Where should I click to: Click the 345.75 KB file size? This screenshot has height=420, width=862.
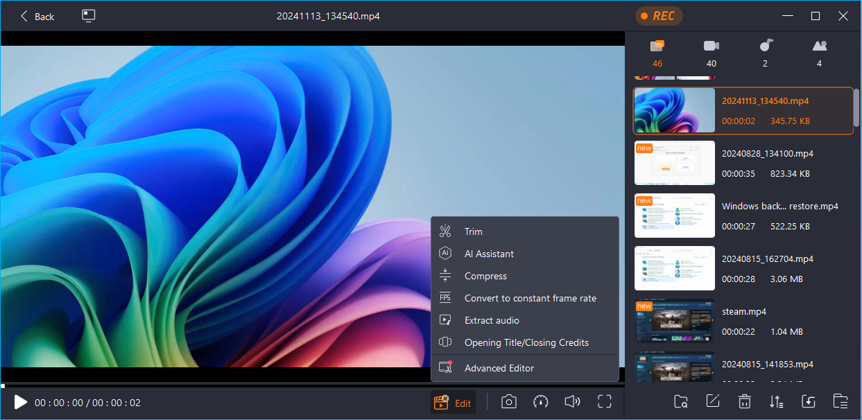(790, 121)
